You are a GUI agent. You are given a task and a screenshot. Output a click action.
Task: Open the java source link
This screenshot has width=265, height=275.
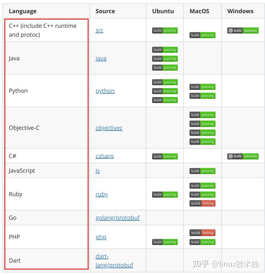[x=101, y=58]
